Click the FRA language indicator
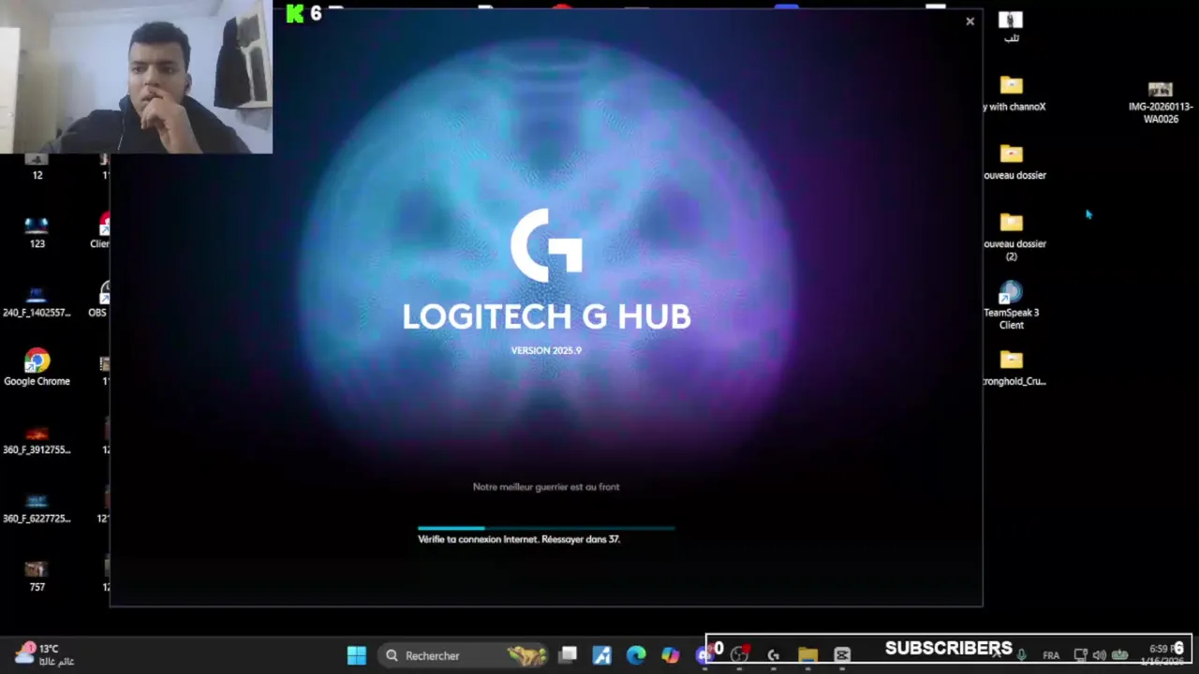The width and height of the screenshot is (1199, 674). [x=1051, y=655]
